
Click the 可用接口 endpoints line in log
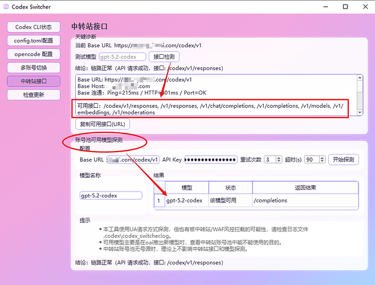(210, 109)
